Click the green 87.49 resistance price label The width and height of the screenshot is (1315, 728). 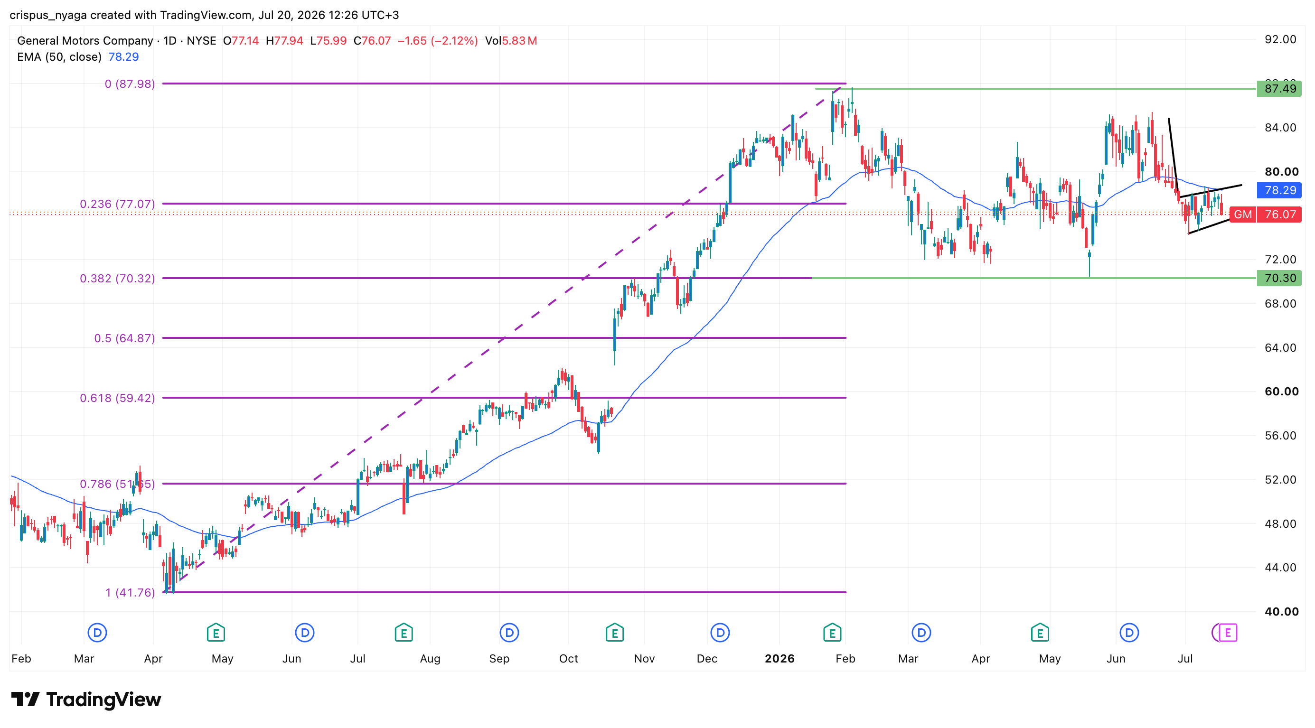[x=1280, y=89]
